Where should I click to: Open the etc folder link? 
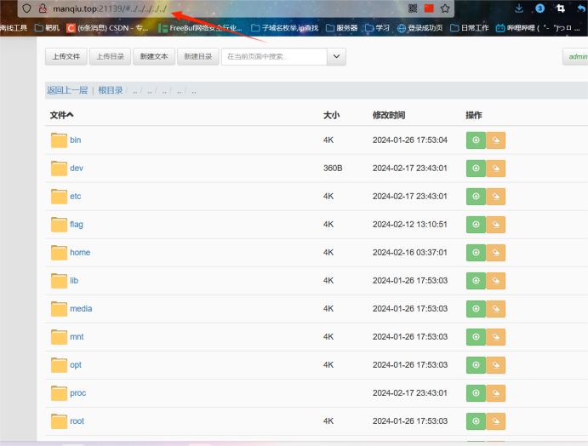click(x=76, y=196)
